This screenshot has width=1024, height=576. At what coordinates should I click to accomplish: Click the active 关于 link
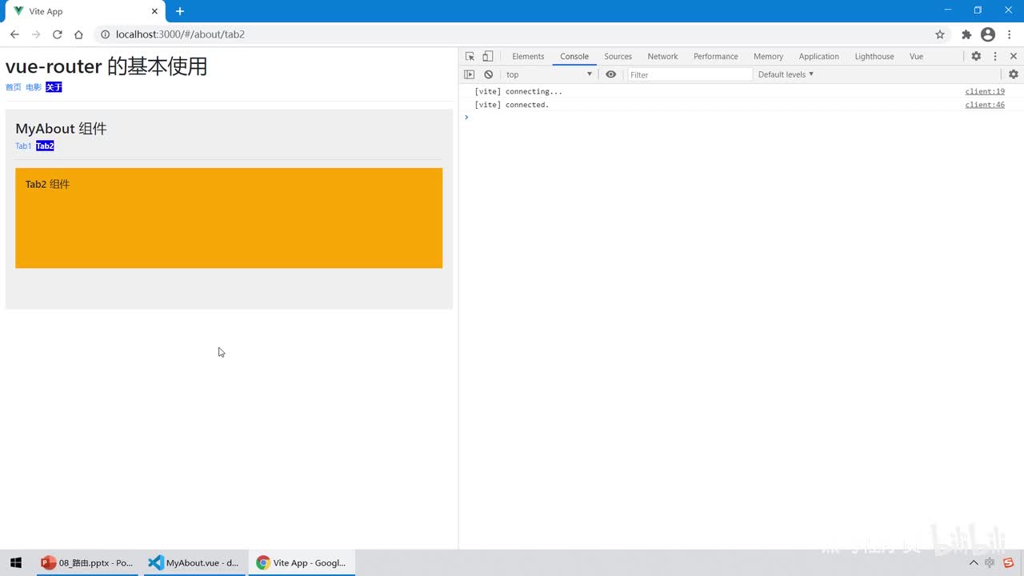click(x=54, y=87)
